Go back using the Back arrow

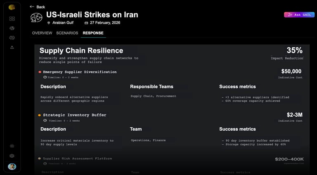(x=37, y=7)
